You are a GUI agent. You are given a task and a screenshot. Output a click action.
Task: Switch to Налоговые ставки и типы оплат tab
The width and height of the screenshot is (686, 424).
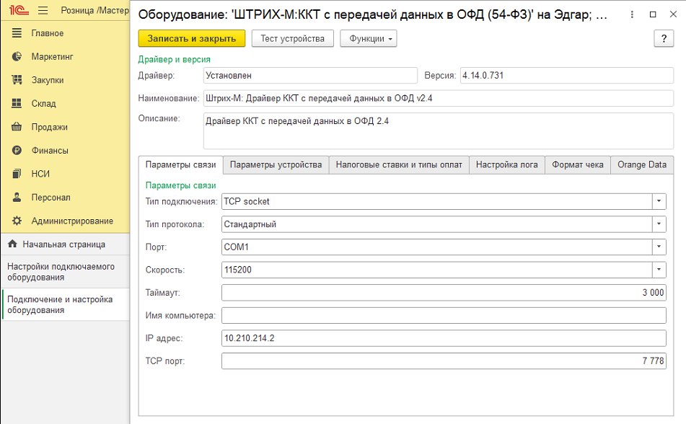[399, 165]
